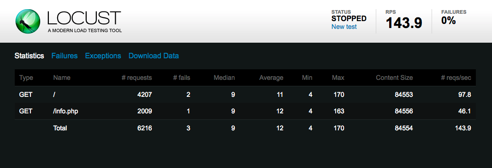
Task: Sort by the Average column header
Action: click(271, 78)
